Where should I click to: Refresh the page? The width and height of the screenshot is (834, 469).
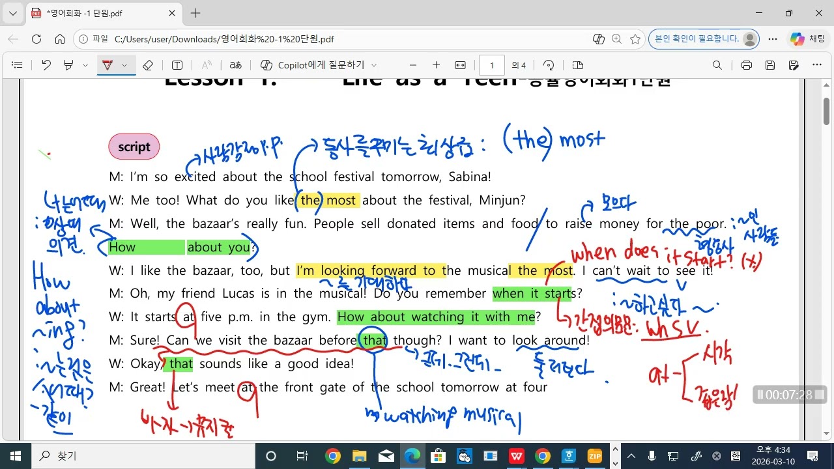[36, 39]
